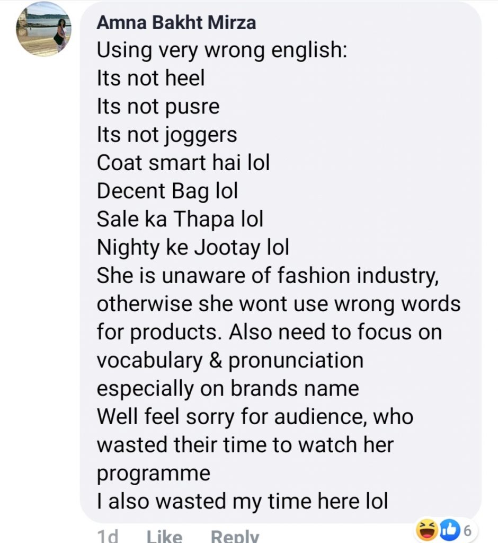
Task: Click the 'Its not joggers' line
Action: point(167,135)
